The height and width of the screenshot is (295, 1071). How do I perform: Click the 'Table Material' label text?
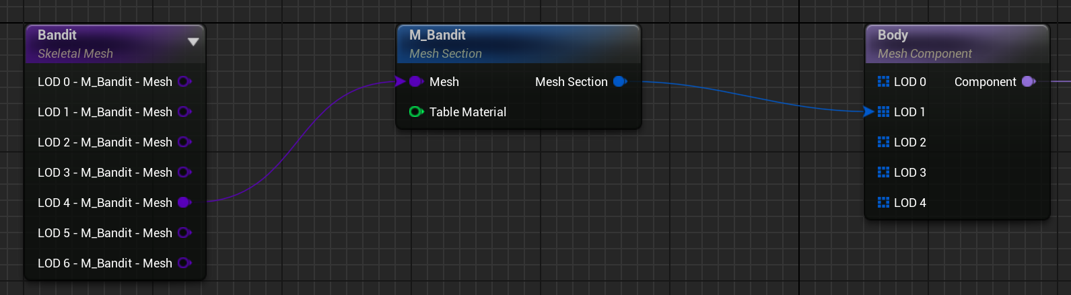pos(468,112)
